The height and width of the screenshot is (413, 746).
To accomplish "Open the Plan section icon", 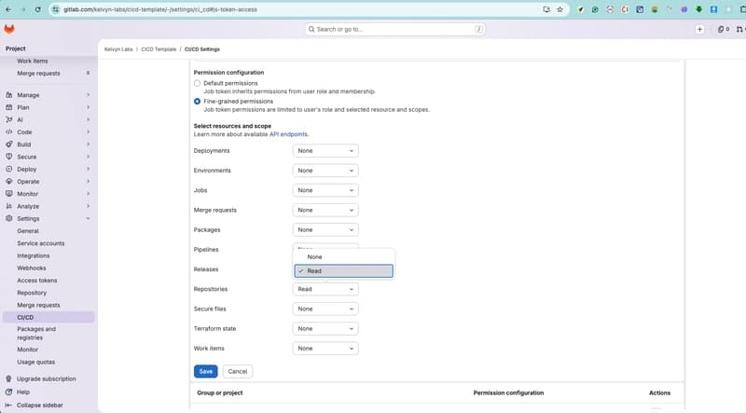I will [9, 107].
